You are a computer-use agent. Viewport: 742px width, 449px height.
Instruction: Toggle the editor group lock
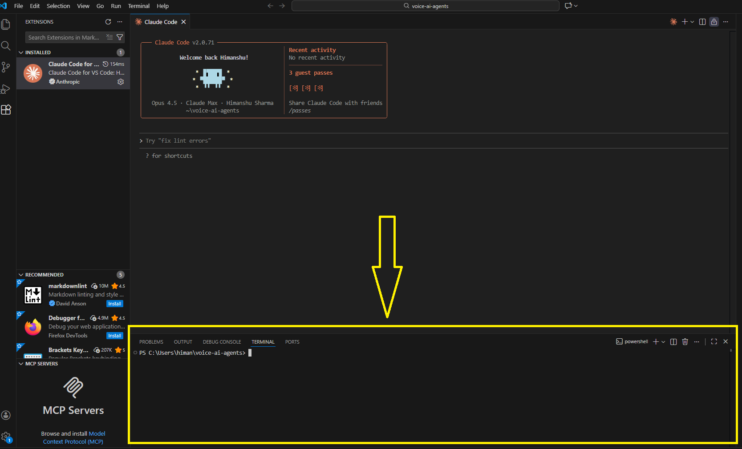click(714, 22)
